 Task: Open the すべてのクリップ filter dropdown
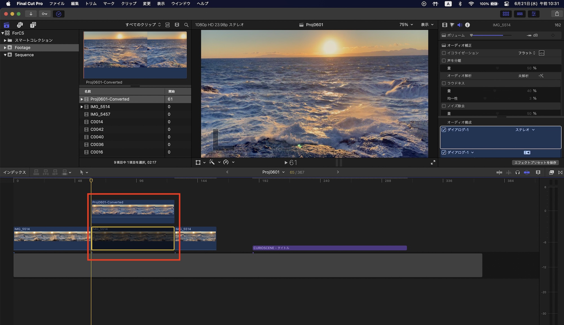[143, 25]
